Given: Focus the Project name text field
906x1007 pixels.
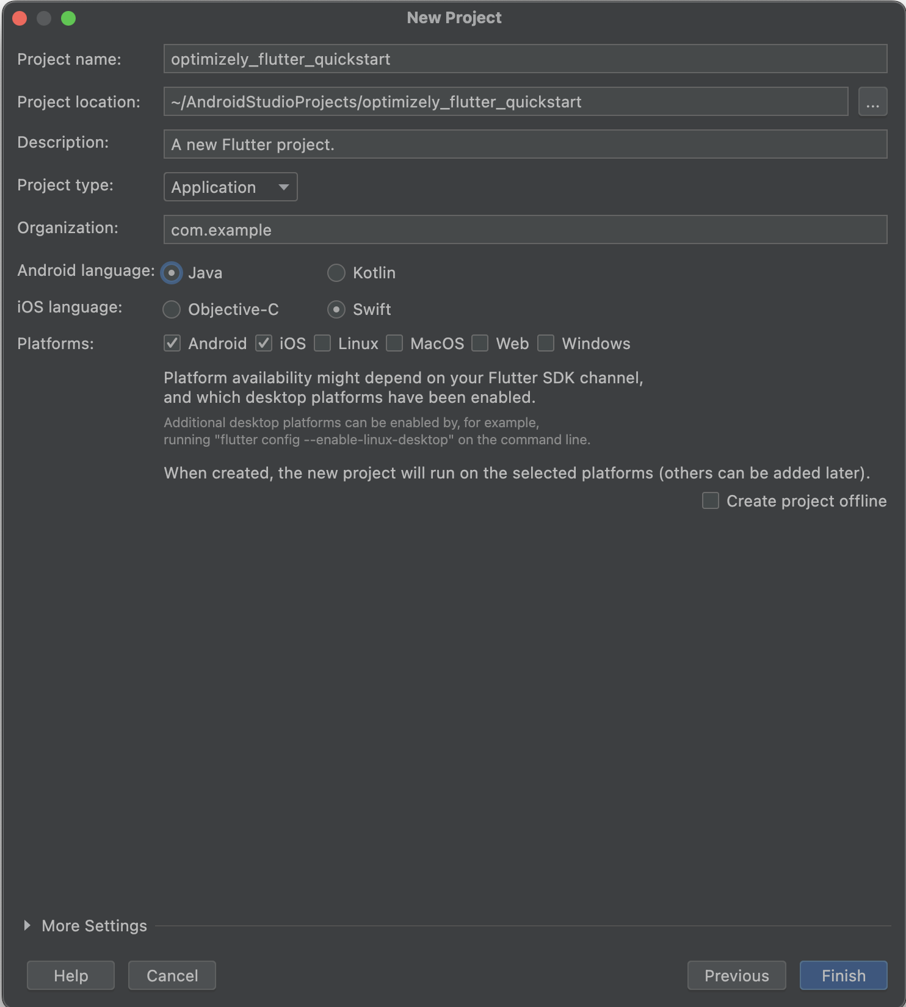Looking at the screenshot, I should click(525, 59).
